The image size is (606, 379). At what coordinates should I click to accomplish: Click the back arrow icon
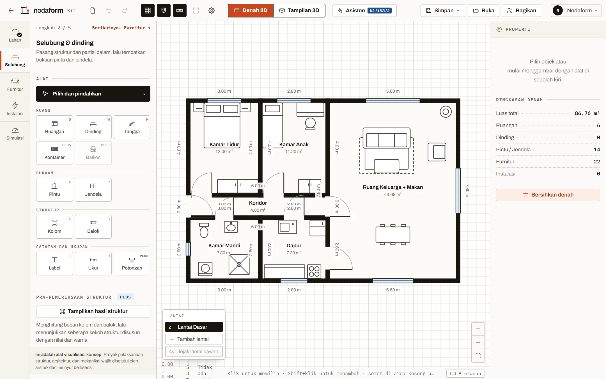coord(11,11)
